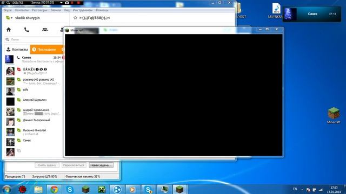The height and width of the screenshot is (194, 346).
Task: Open the Помощь menu
Action: click(102, 10)
